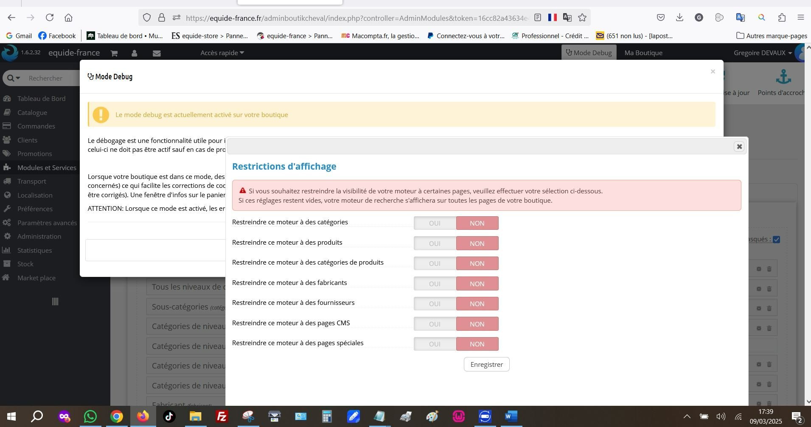Open the Ma Boutique link

point(643,53)
